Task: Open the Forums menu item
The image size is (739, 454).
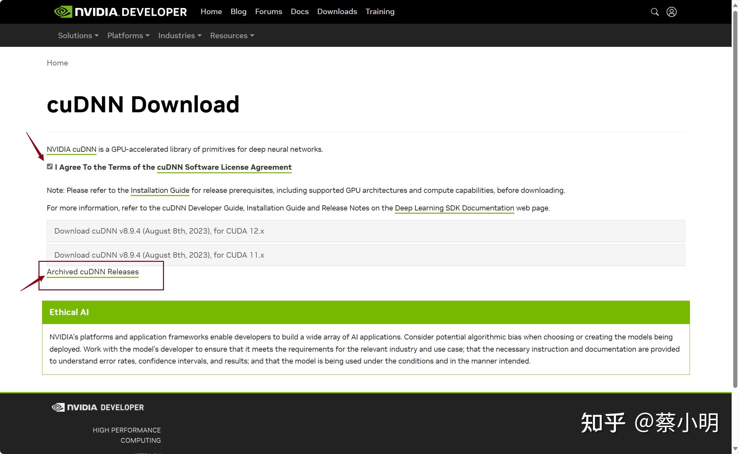Action: coord(269,12)
